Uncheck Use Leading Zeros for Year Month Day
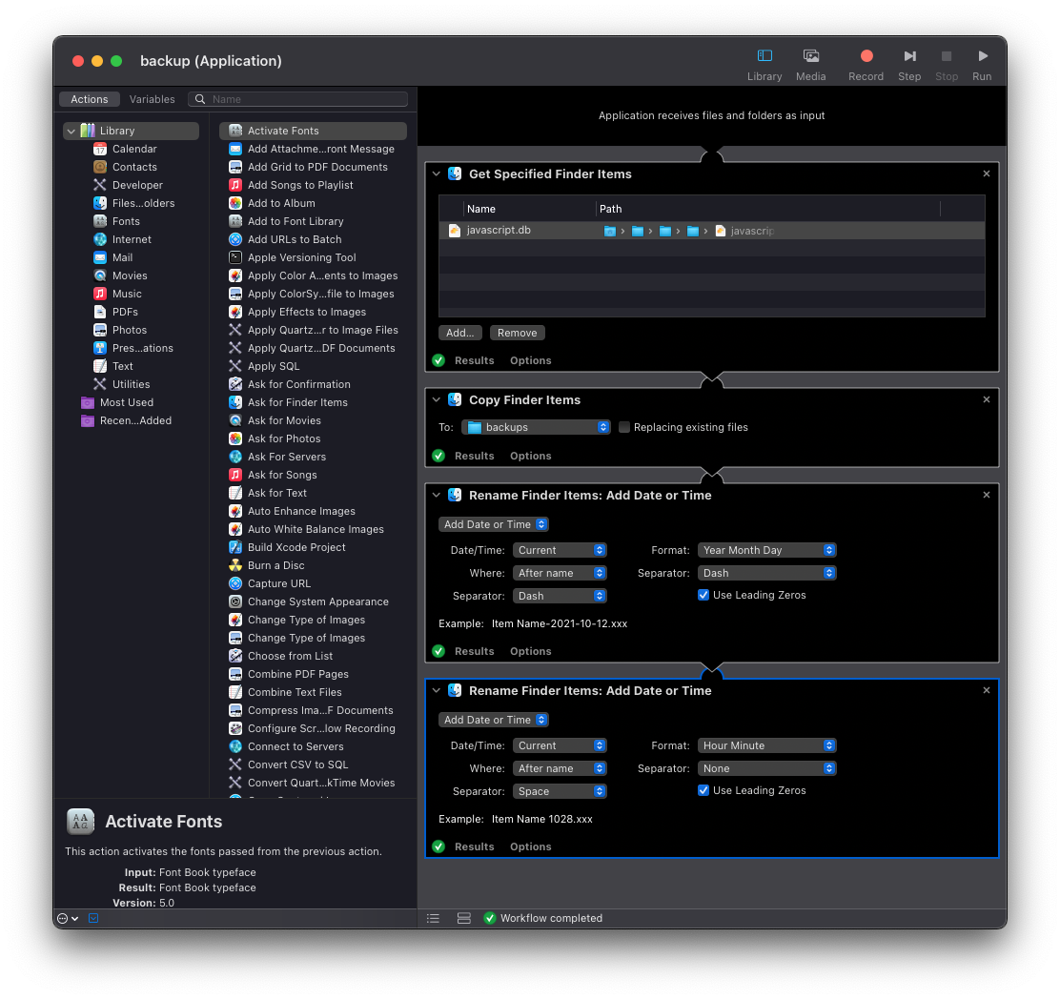This screenshot has width=1060, height=999. (x=703, y=595)
